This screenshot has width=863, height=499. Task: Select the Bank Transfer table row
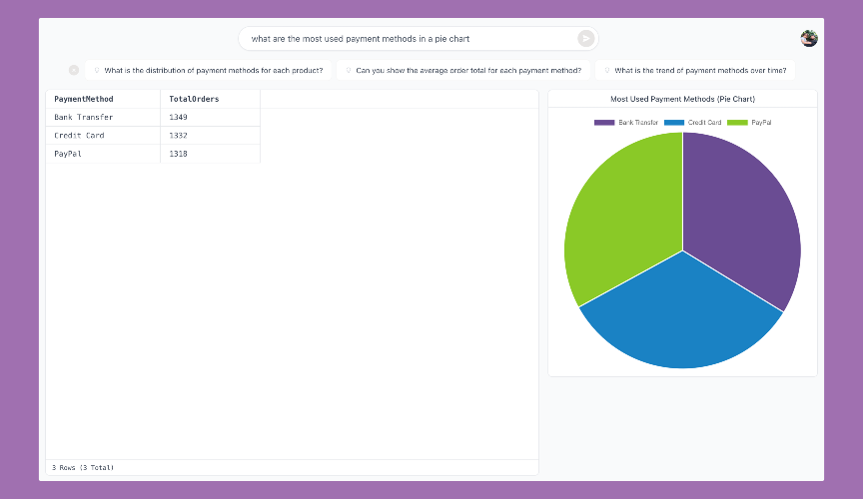point(153,117)
